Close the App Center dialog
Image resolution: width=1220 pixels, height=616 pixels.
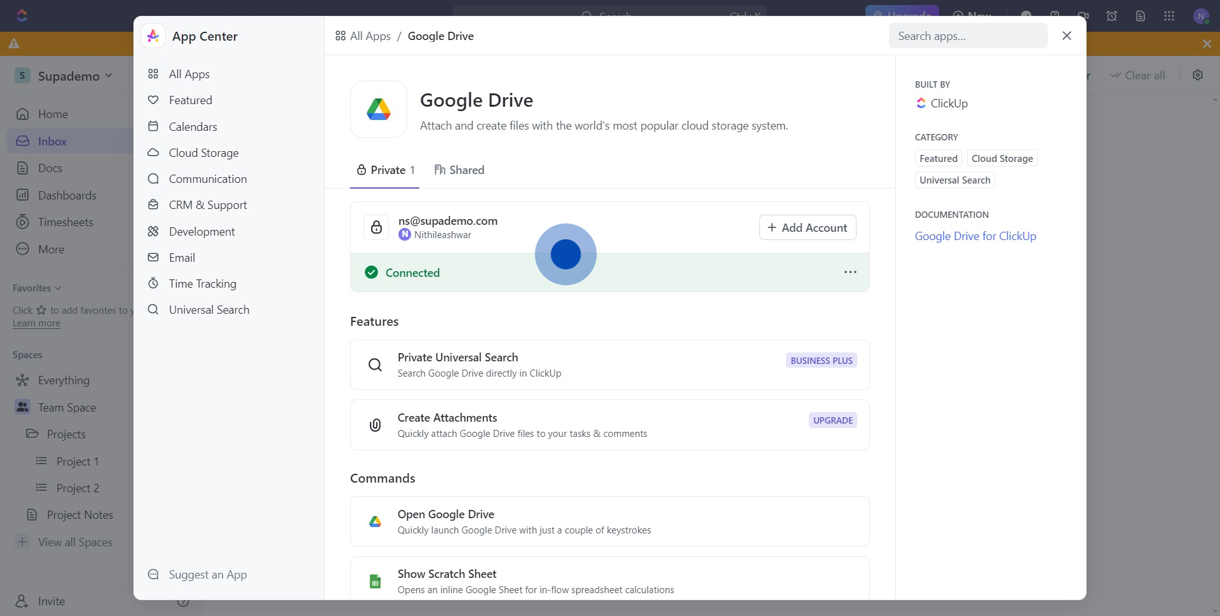[x=1067, y=36]
